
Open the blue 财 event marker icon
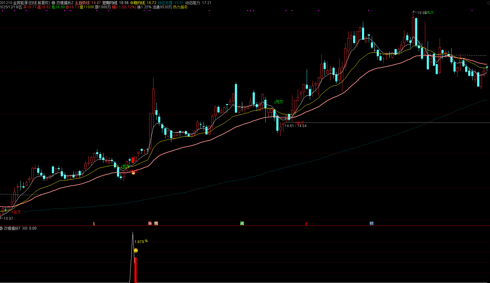[x=371, y=223]
